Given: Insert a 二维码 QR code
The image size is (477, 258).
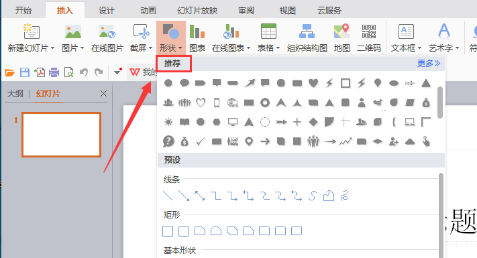Looking at the screenshot, I should click(x=369, y=38).
